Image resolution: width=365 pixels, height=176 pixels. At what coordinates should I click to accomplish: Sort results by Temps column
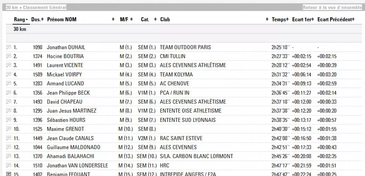pos(280,20)
